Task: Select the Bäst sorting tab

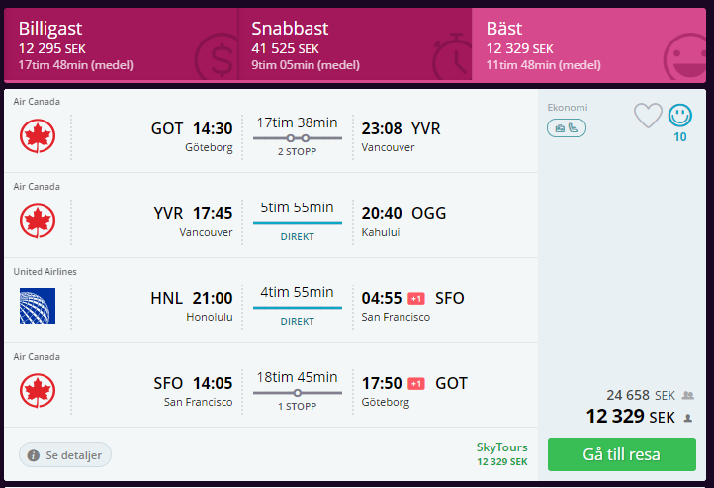Action: (588, 45)
